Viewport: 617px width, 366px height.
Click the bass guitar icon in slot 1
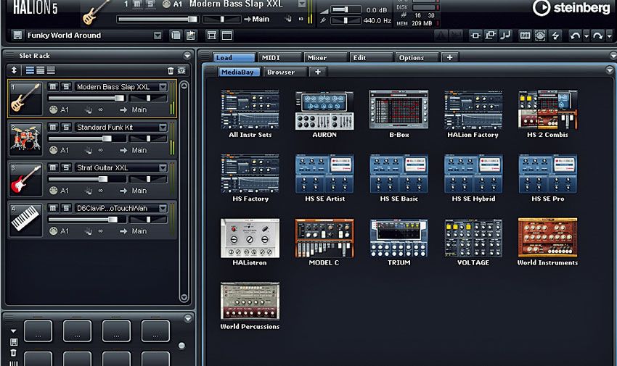pos(25,98)
